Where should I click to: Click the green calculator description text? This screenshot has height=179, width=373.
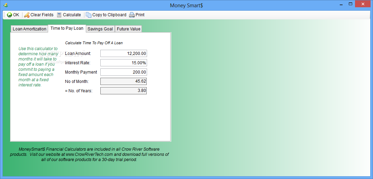38,67
